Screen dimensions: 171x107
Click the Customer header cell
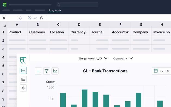[x=38, y=32]
